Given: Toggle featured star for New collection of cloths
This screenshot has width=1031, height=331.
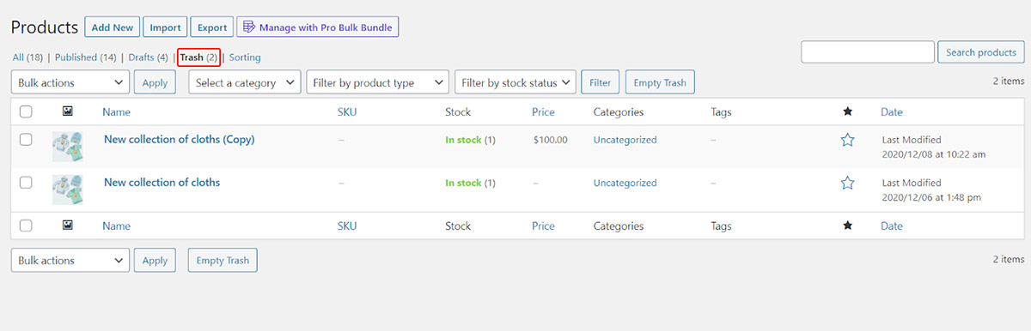Looking at the screenshot, I should [x=847, y=183].
